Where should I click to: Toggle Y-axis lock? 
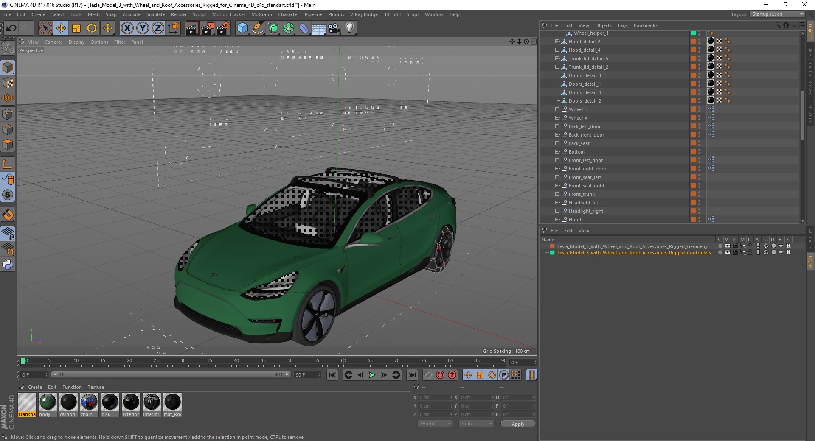(143, 28)
